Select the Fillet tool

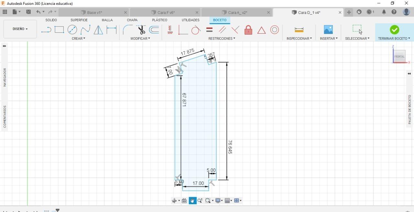127,30
